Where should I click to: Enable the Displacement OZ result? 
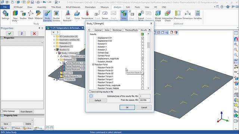pyautogui.click(x=143, y=41)
